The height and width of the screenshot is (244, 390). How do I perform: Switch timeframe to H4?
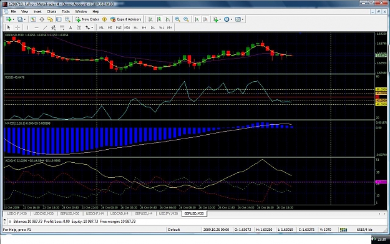pos(144,27)
